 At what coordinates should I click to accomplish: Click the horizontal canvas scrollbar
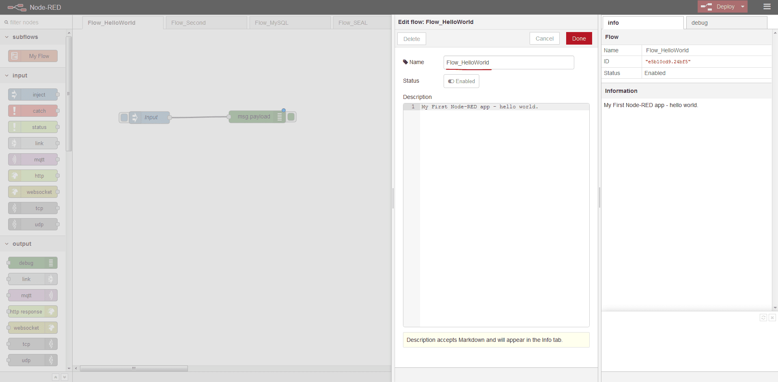tap(134, 368)
